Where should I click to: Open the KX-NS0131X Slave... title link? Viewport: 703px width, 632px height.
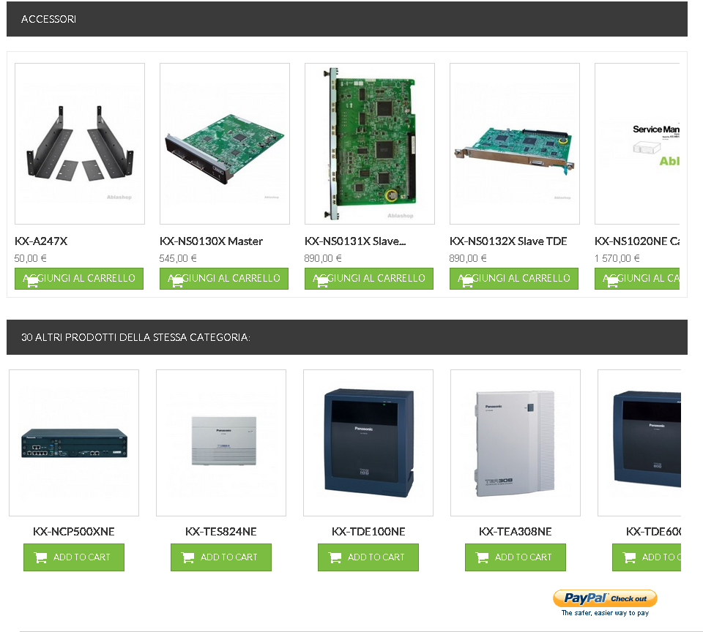pyautogui.click(x=355, y=241)
